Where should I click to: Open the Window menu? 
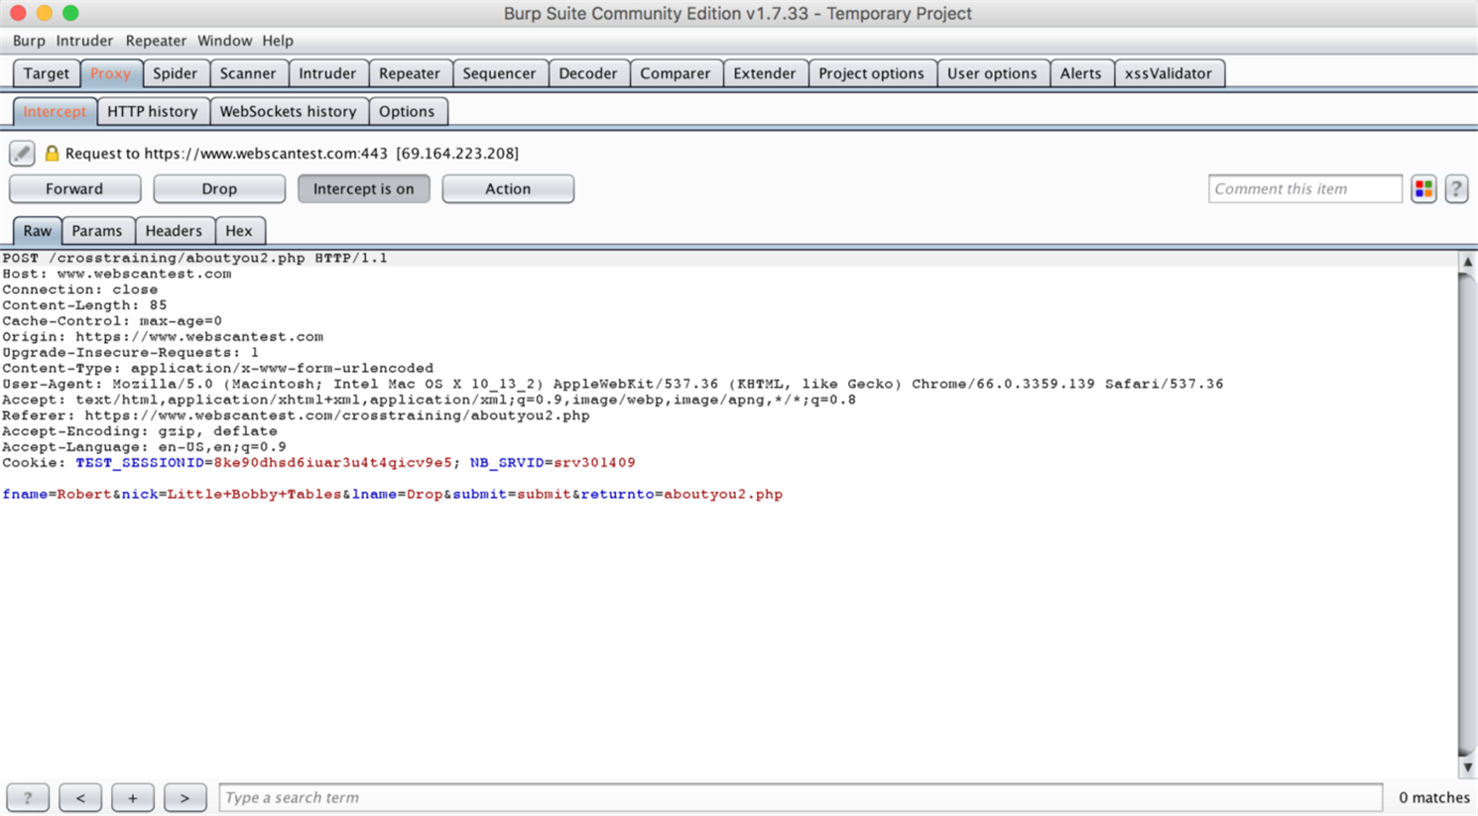point(224,41)
